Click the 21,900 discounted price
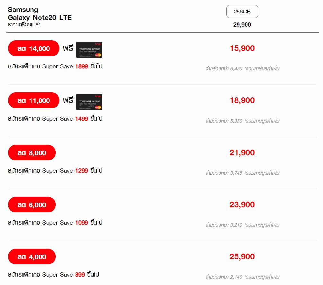The height and width of the screenshot is (285, 323). [x=242, y=153]
